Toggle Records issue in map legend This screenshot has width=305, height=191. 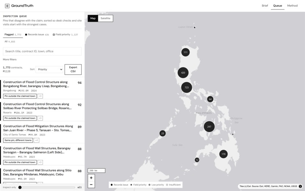tap(120, 185)
